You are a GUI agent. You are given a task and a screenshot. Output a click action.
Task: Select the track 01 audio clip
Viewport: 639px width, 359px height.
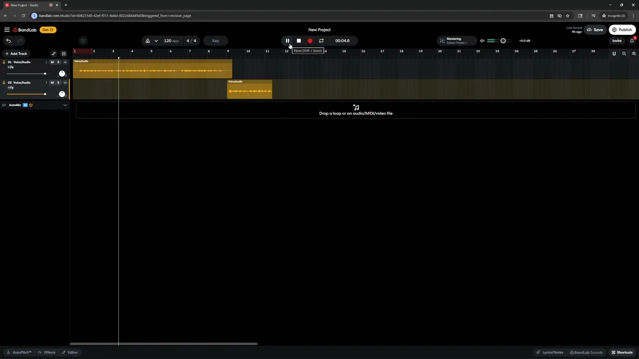(153, 69)
